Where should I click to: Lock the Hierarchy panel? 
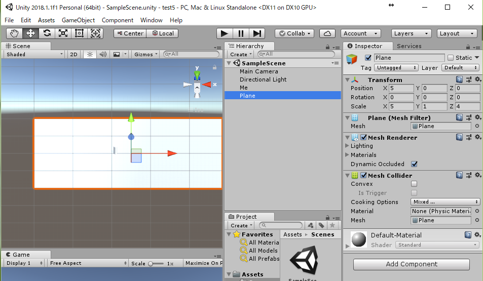click(x=327, y=47)
